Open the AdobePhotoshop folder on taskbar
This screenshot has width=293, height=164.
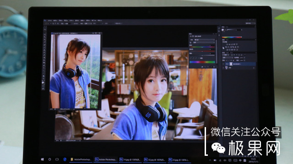coord(81,159)
